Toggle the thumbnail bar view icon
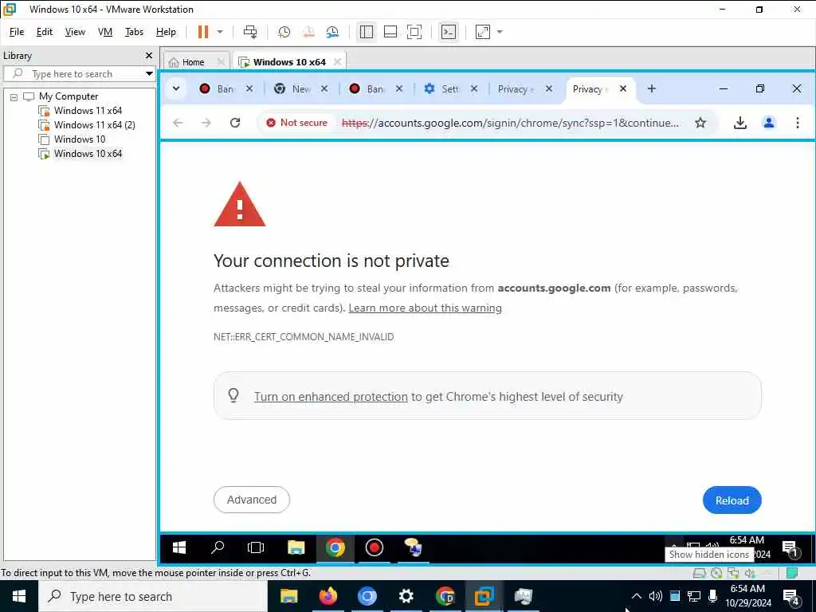The image size is (816, 612). point(390,32)
